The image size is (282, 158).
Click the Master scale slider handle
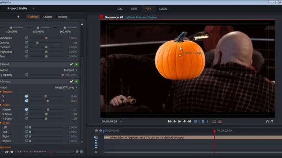(48, 109)
